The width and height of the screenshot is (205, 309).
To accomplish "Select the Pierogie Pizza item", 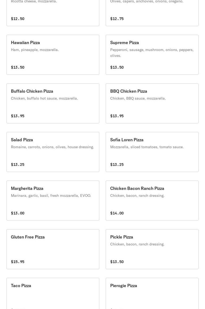I will click(152, 294).
